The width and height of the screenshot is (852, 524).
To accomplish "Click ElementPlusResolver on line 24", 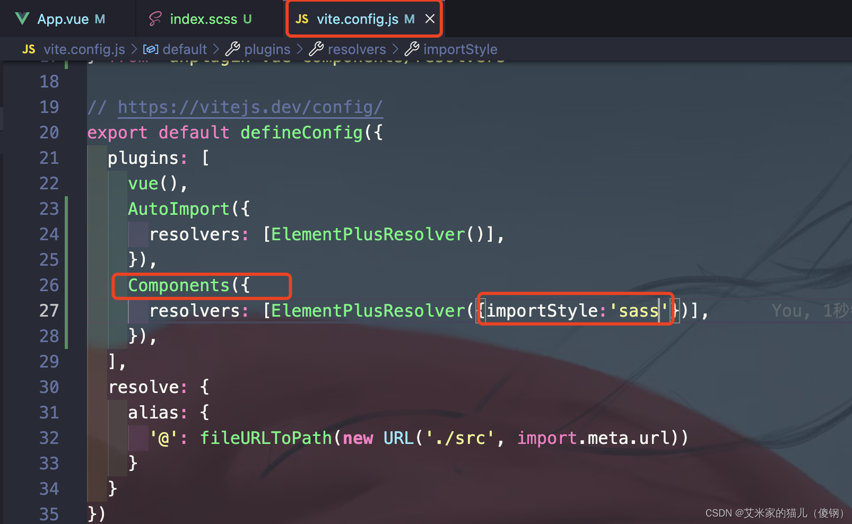I will point(368,234).
